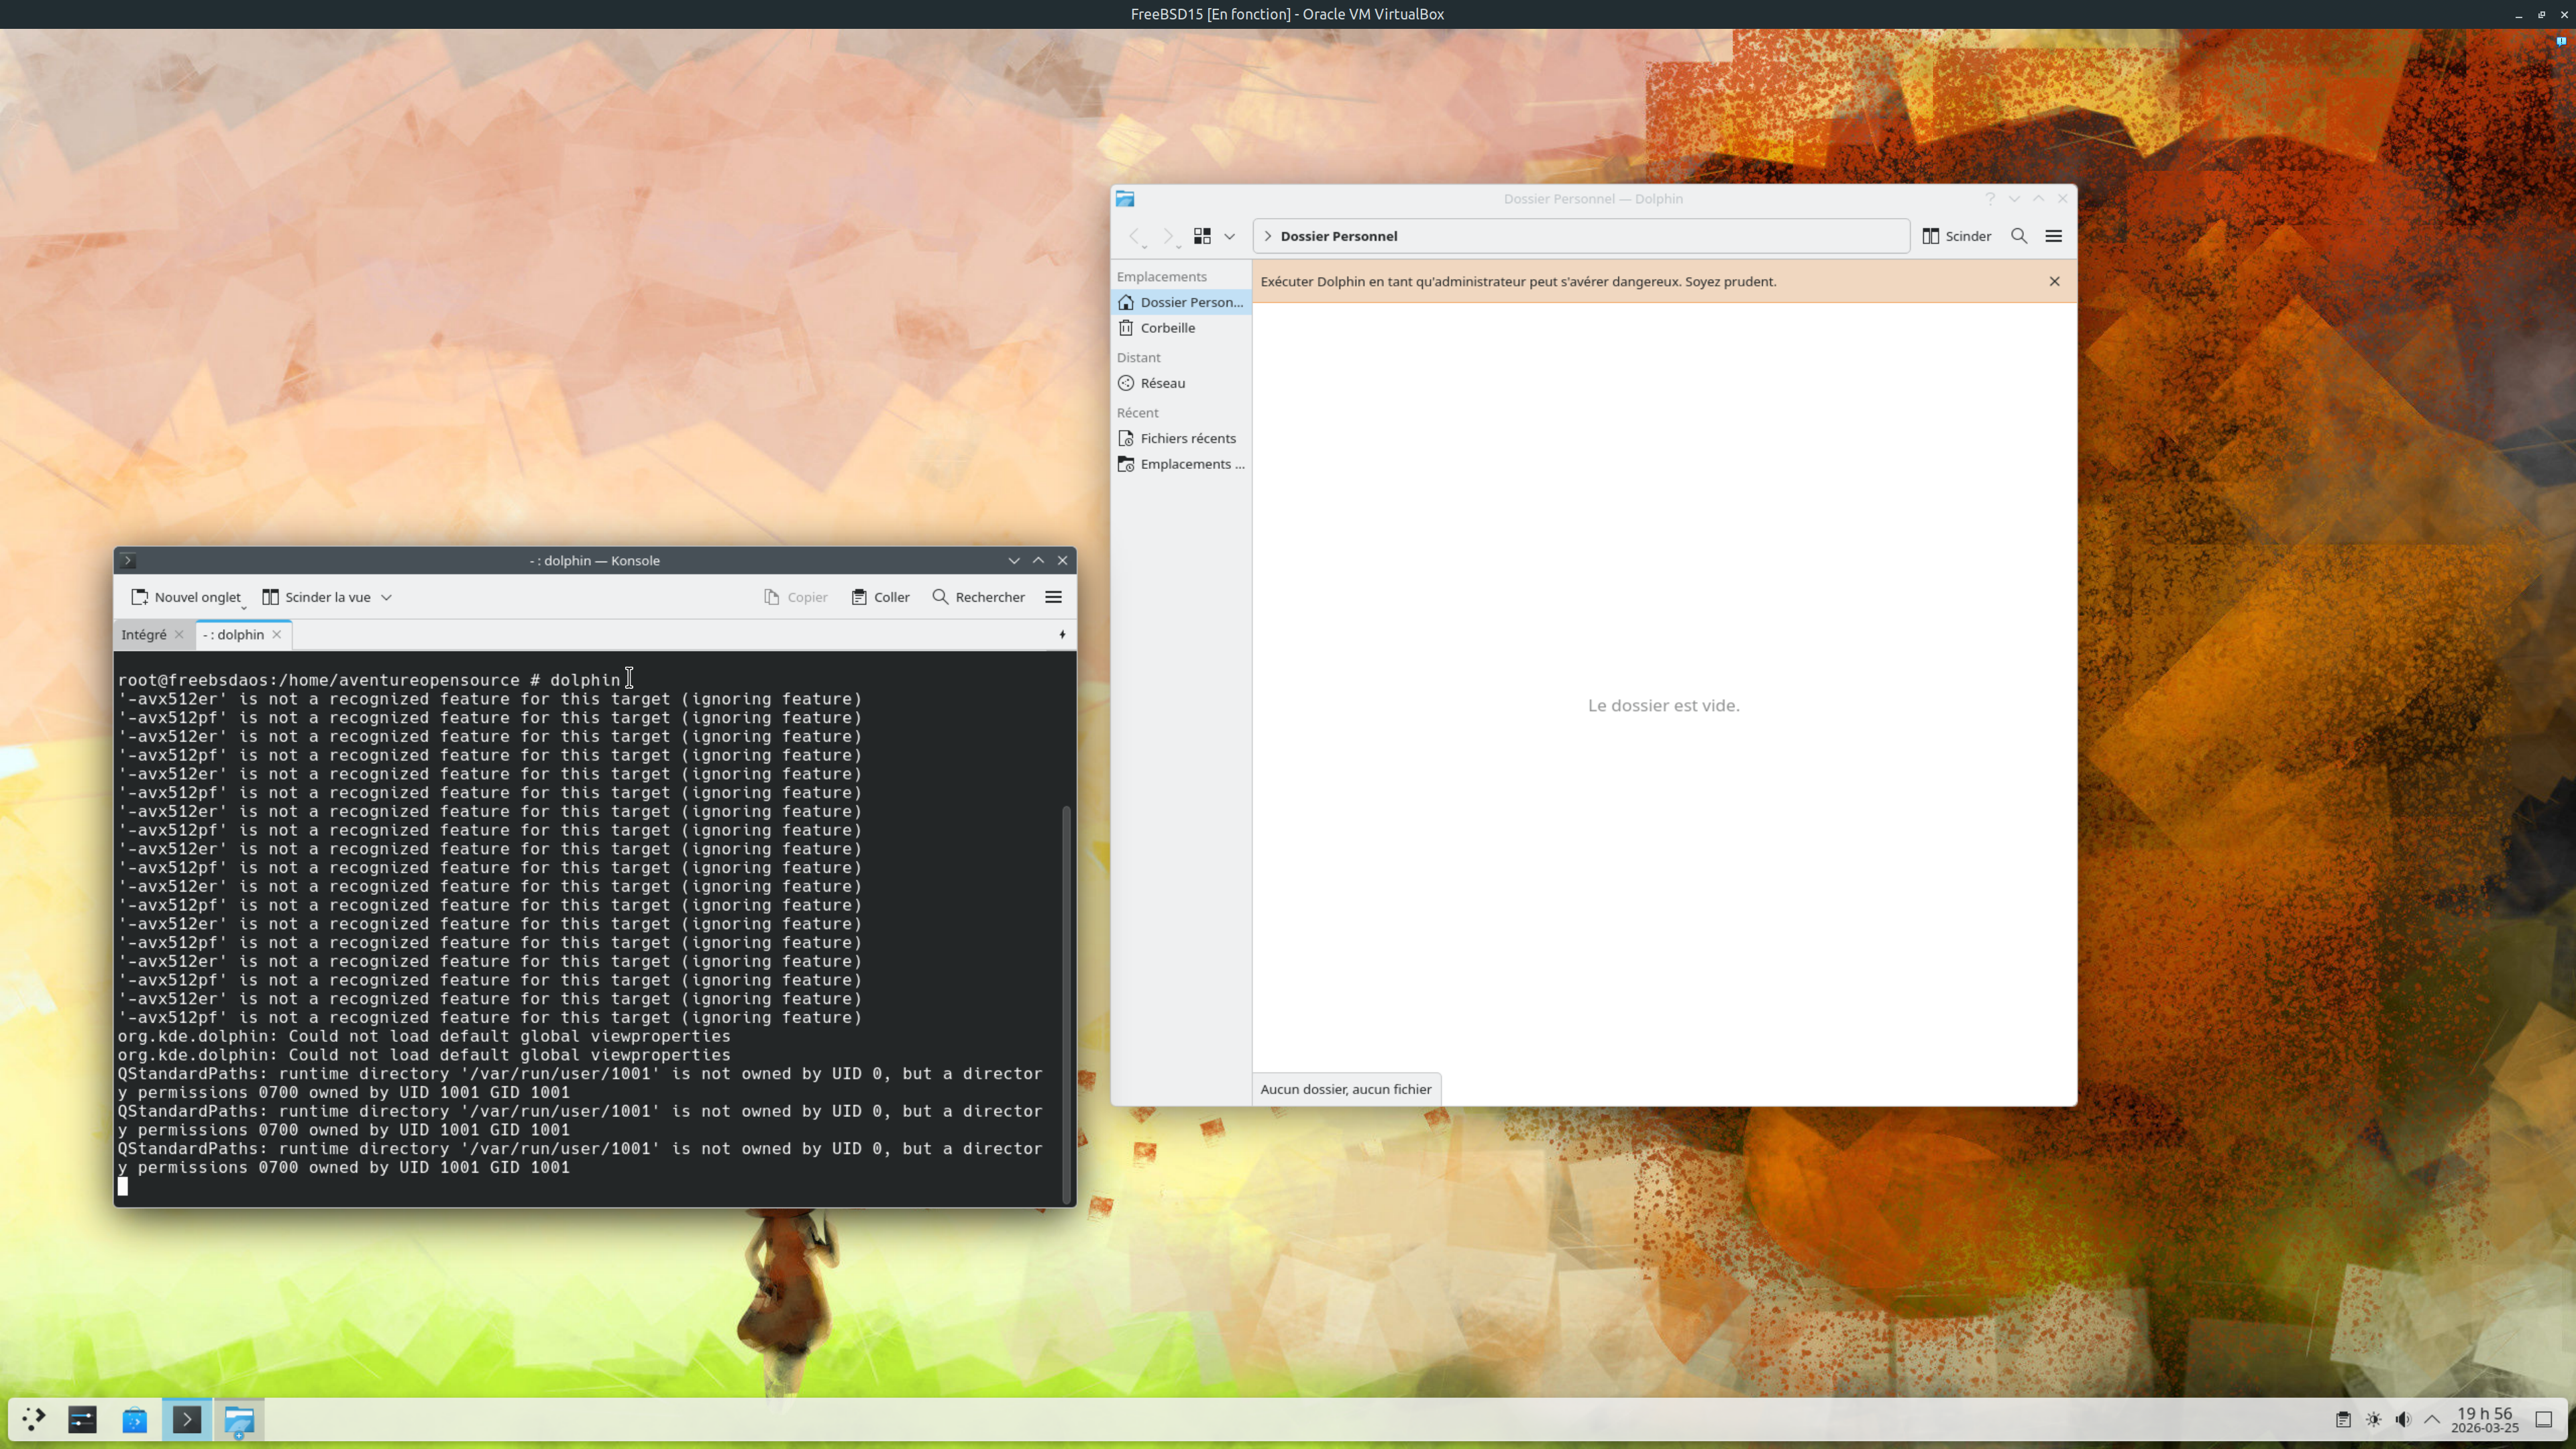Open System Settings from the taskbar
This screenshot has height=1449, width=2576.
pyautogui.click(x=83, y=1420)
